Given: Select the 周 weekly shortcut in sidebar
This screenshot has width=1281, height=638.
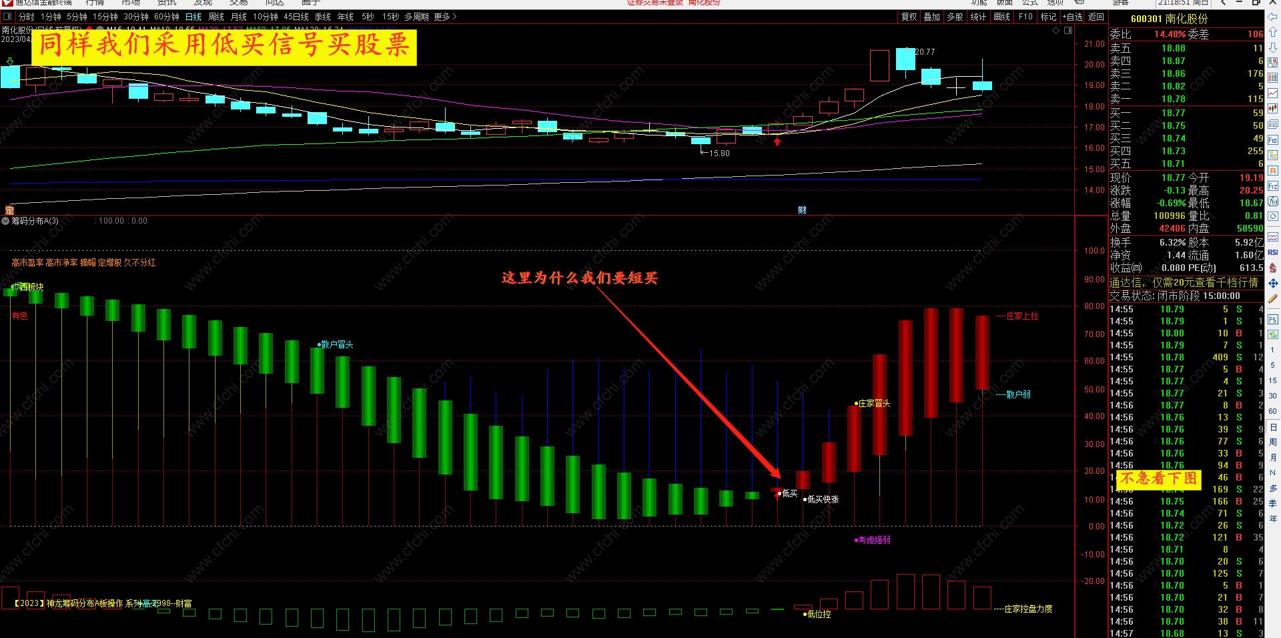Looking at the screenshot, I should tap(1273, 442).
